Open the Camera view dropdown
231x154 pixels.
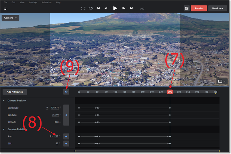point(10,17)
